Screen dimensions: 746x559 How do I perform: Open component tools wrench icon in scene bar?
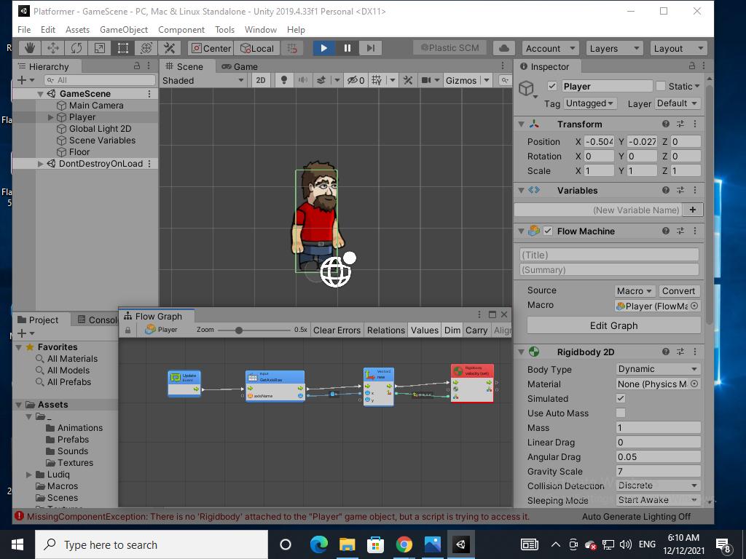pyautogui.click(x=408, y=80)
